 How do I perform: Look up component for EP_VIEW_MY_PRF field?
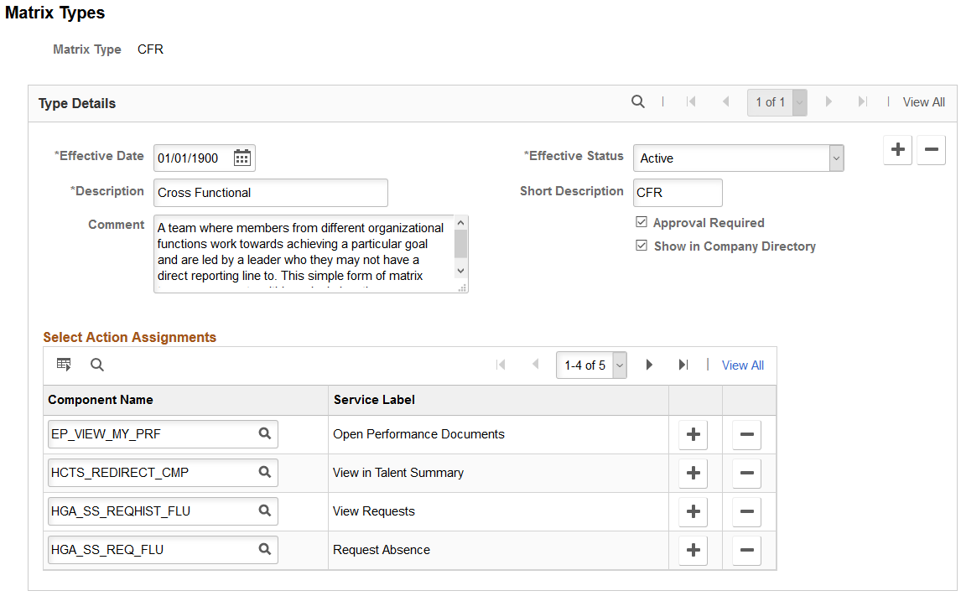click(x=265, y=433)
